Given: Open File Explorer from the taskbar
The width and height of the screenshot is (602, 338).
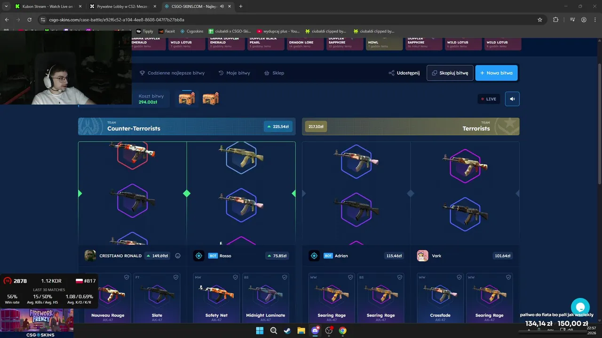Looking at the screenshot, I should point(301,330).
